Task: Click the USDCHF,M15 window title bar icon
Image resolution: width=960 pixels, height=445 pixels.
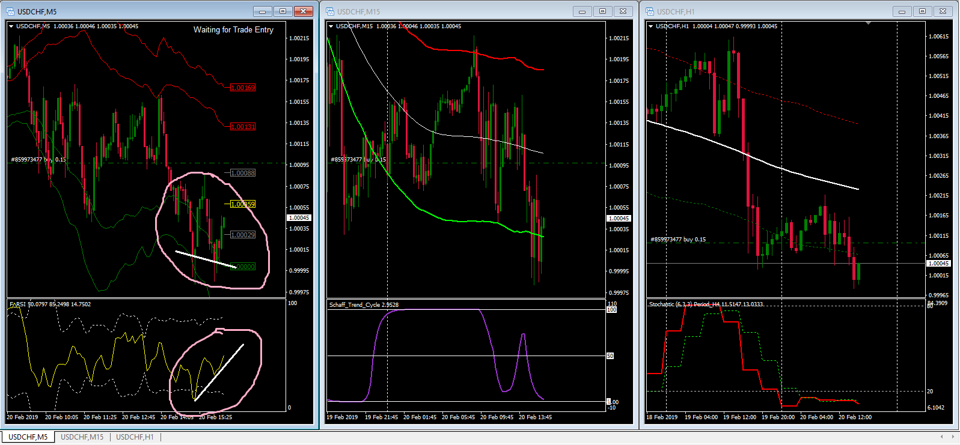Action: pos(330,11)
